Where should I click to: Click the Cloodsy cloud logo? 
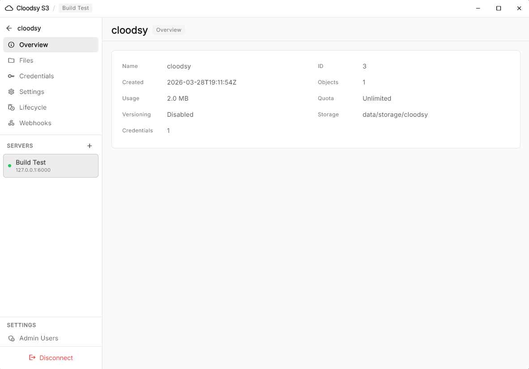9,8
